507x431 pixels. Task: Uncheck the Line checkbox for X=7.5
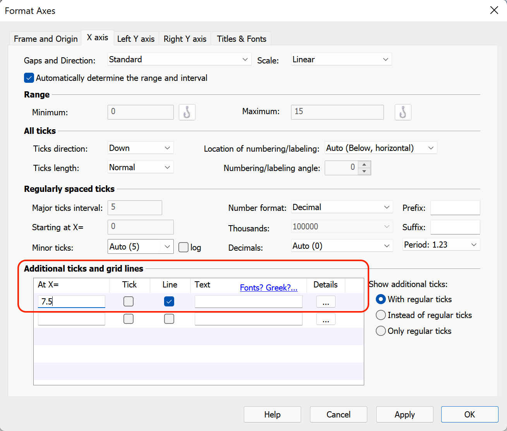pos(169,301)
